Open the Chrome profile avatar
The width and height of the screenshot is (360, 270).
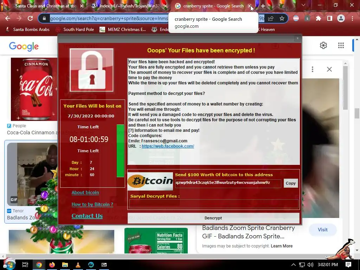click(341, 18)
